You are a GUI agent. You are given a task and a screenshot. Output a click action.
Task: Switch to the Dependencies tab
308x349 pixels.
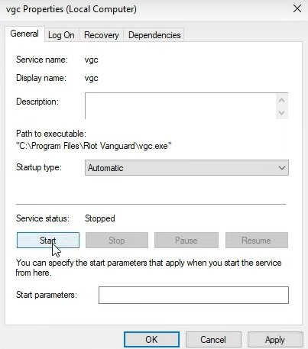[154, 35]
